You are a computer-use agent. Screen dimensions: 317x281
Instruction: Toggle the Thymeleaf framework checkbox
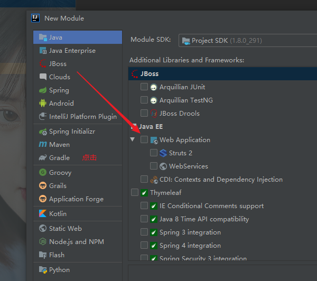tap(135, 193)
